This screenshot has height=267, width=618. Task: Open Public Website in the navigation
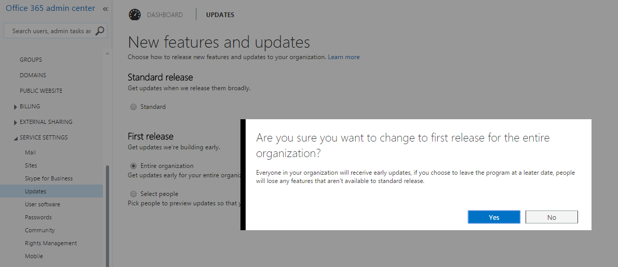(x=41, y=91)
